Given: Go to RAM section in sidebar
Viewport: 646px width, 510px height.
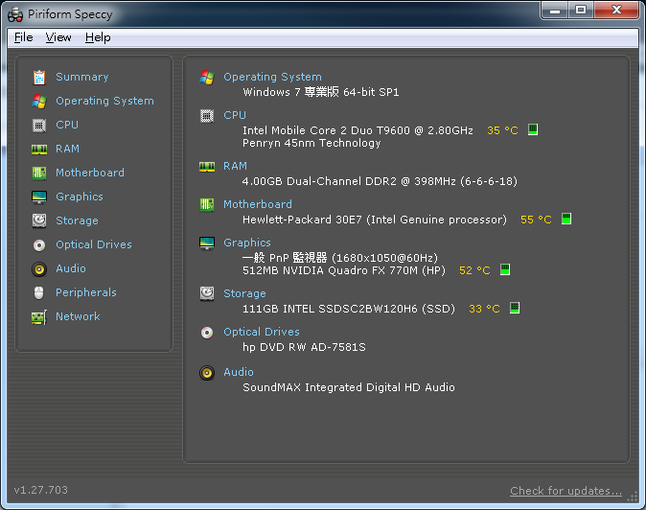Looking at the screenshot, I should (67, 149).
